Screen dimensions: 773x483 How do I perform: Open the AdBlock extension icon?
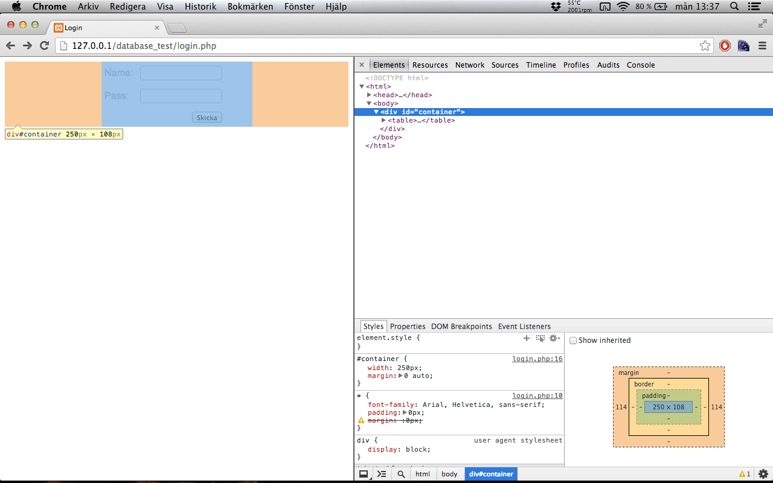[725, 45]
